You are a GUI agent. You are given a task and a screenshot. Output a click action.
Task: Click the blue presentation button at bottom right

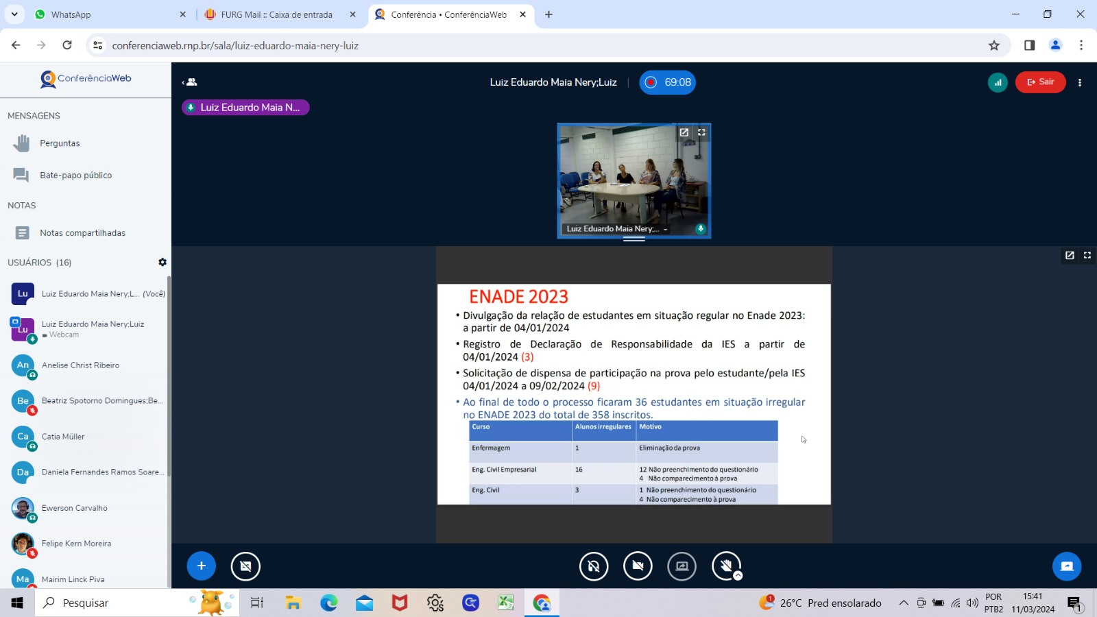click(x=1067, y=566)
